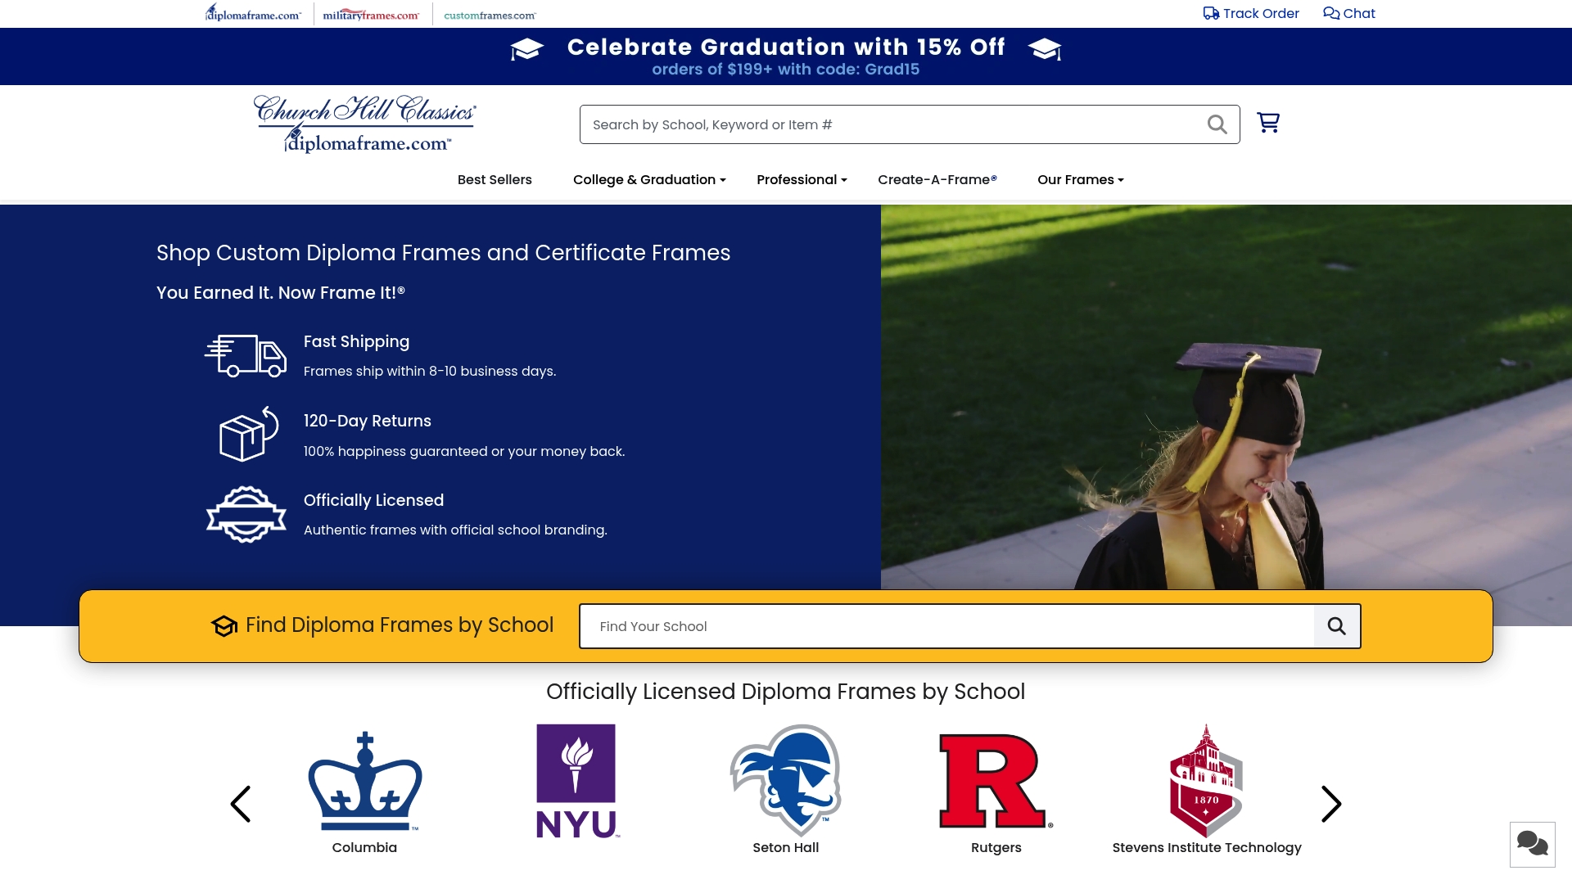Focus the Find Your School input
The image size is (1572, 884).
click(947, 626)
